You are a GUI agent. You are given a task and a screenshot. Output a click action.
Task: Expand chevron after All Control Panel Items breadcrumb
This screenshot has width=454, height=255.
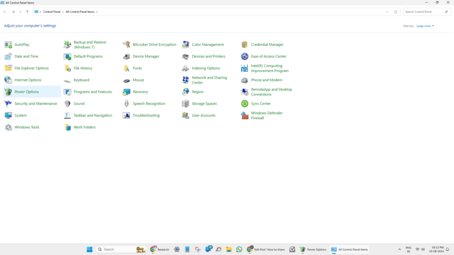click(97, 12)
